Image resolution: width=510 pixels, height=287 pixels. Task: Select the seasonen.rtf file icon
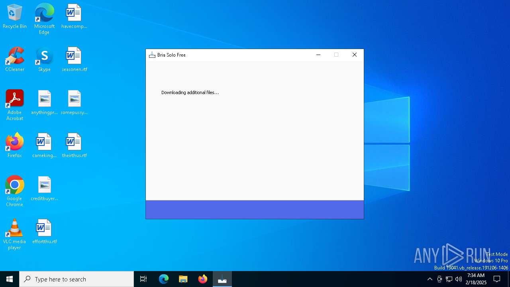pyautogui.click(x=74, y=60)
